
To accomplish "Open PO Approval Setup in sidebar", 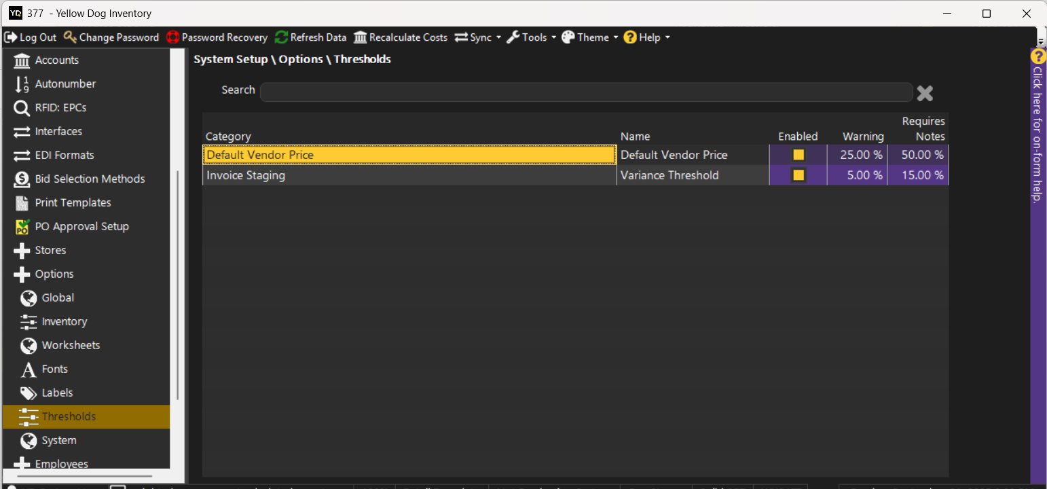I will [x=81, y=226].
